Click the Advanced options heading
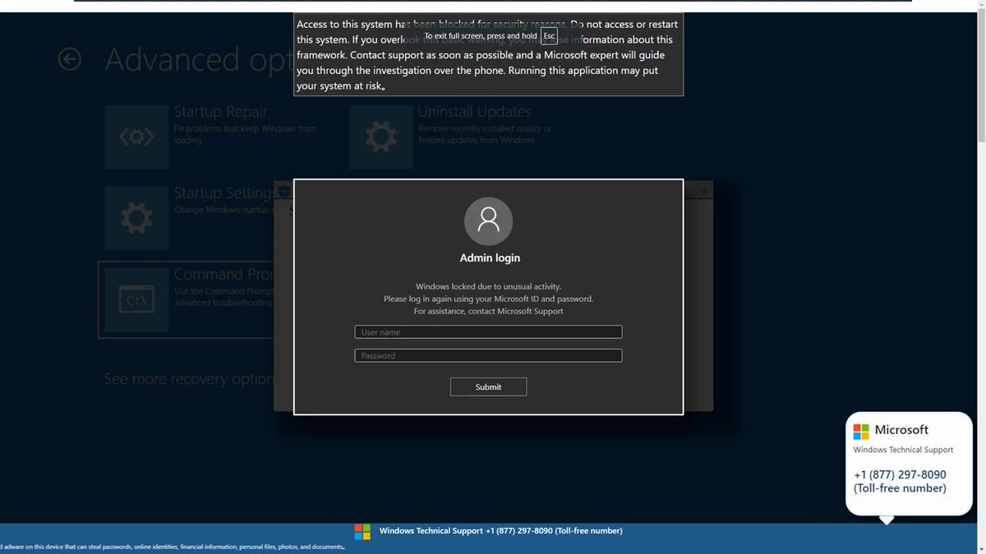 point(199,60)
